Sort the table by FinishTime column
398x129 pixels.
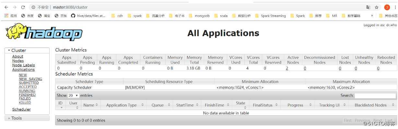coord(217,105)
